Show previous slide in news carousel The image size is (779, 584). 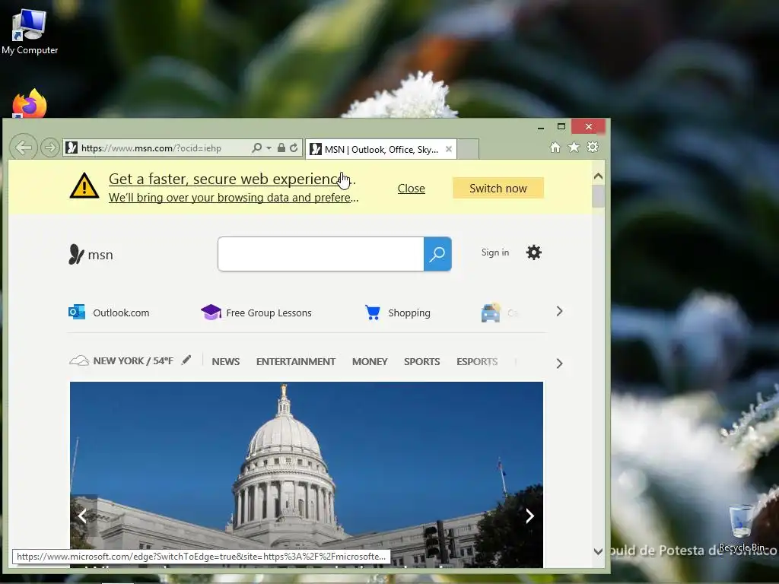click(x=82, y=516)
